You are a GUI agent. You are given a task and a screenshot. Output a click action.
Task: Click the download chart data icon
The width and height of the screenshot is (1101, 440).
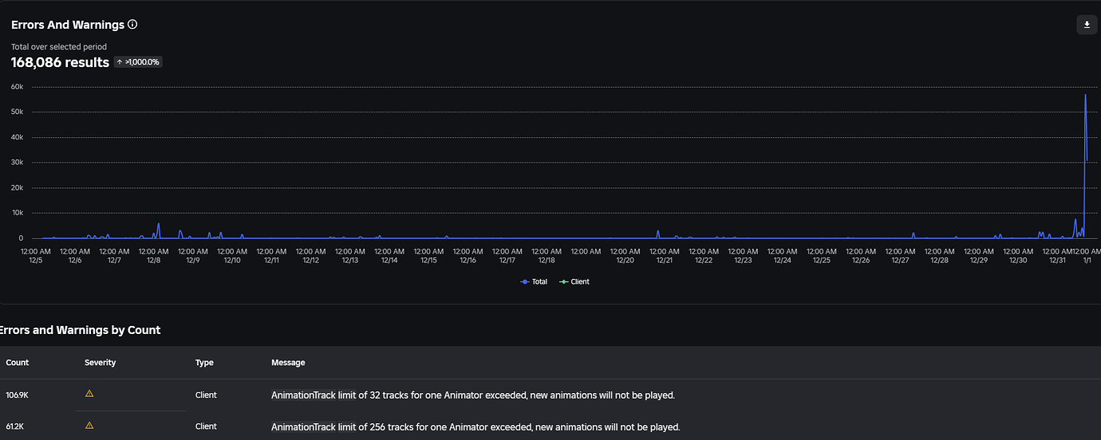pos(1087,26)
